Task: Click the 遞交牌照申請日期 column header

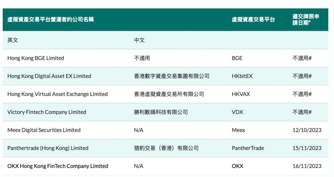Action: pyautogui.click(x=306, y=20)
